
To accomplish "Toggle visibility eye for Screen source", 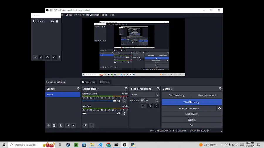I will click(x=53, y=21).
